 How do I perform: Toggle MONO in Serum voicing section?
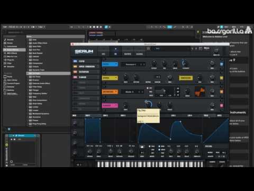click(210, 152)
